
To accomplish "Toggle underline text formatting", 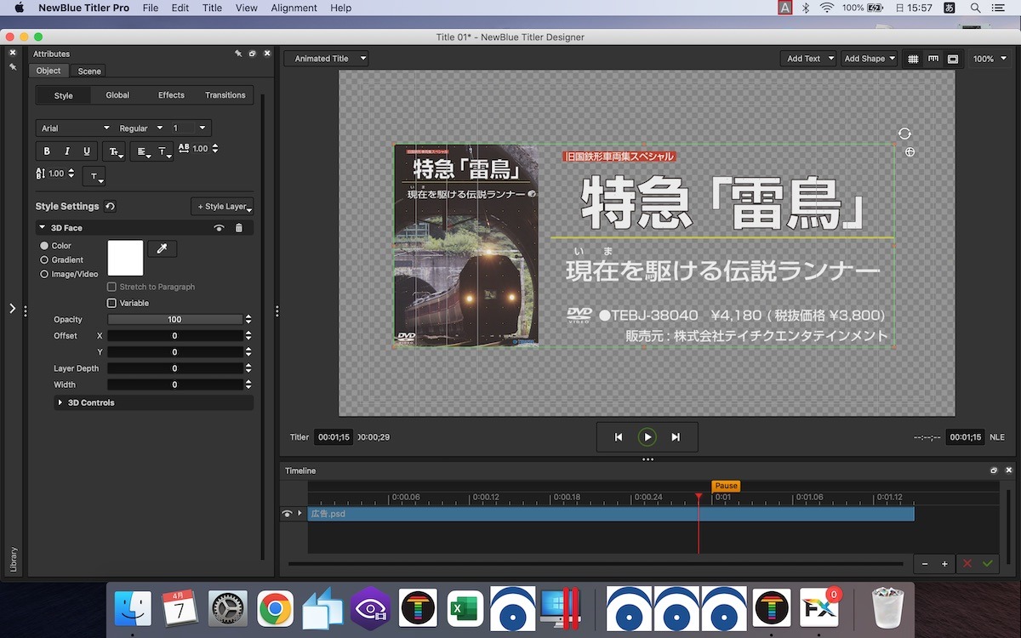I will point(87,151).
